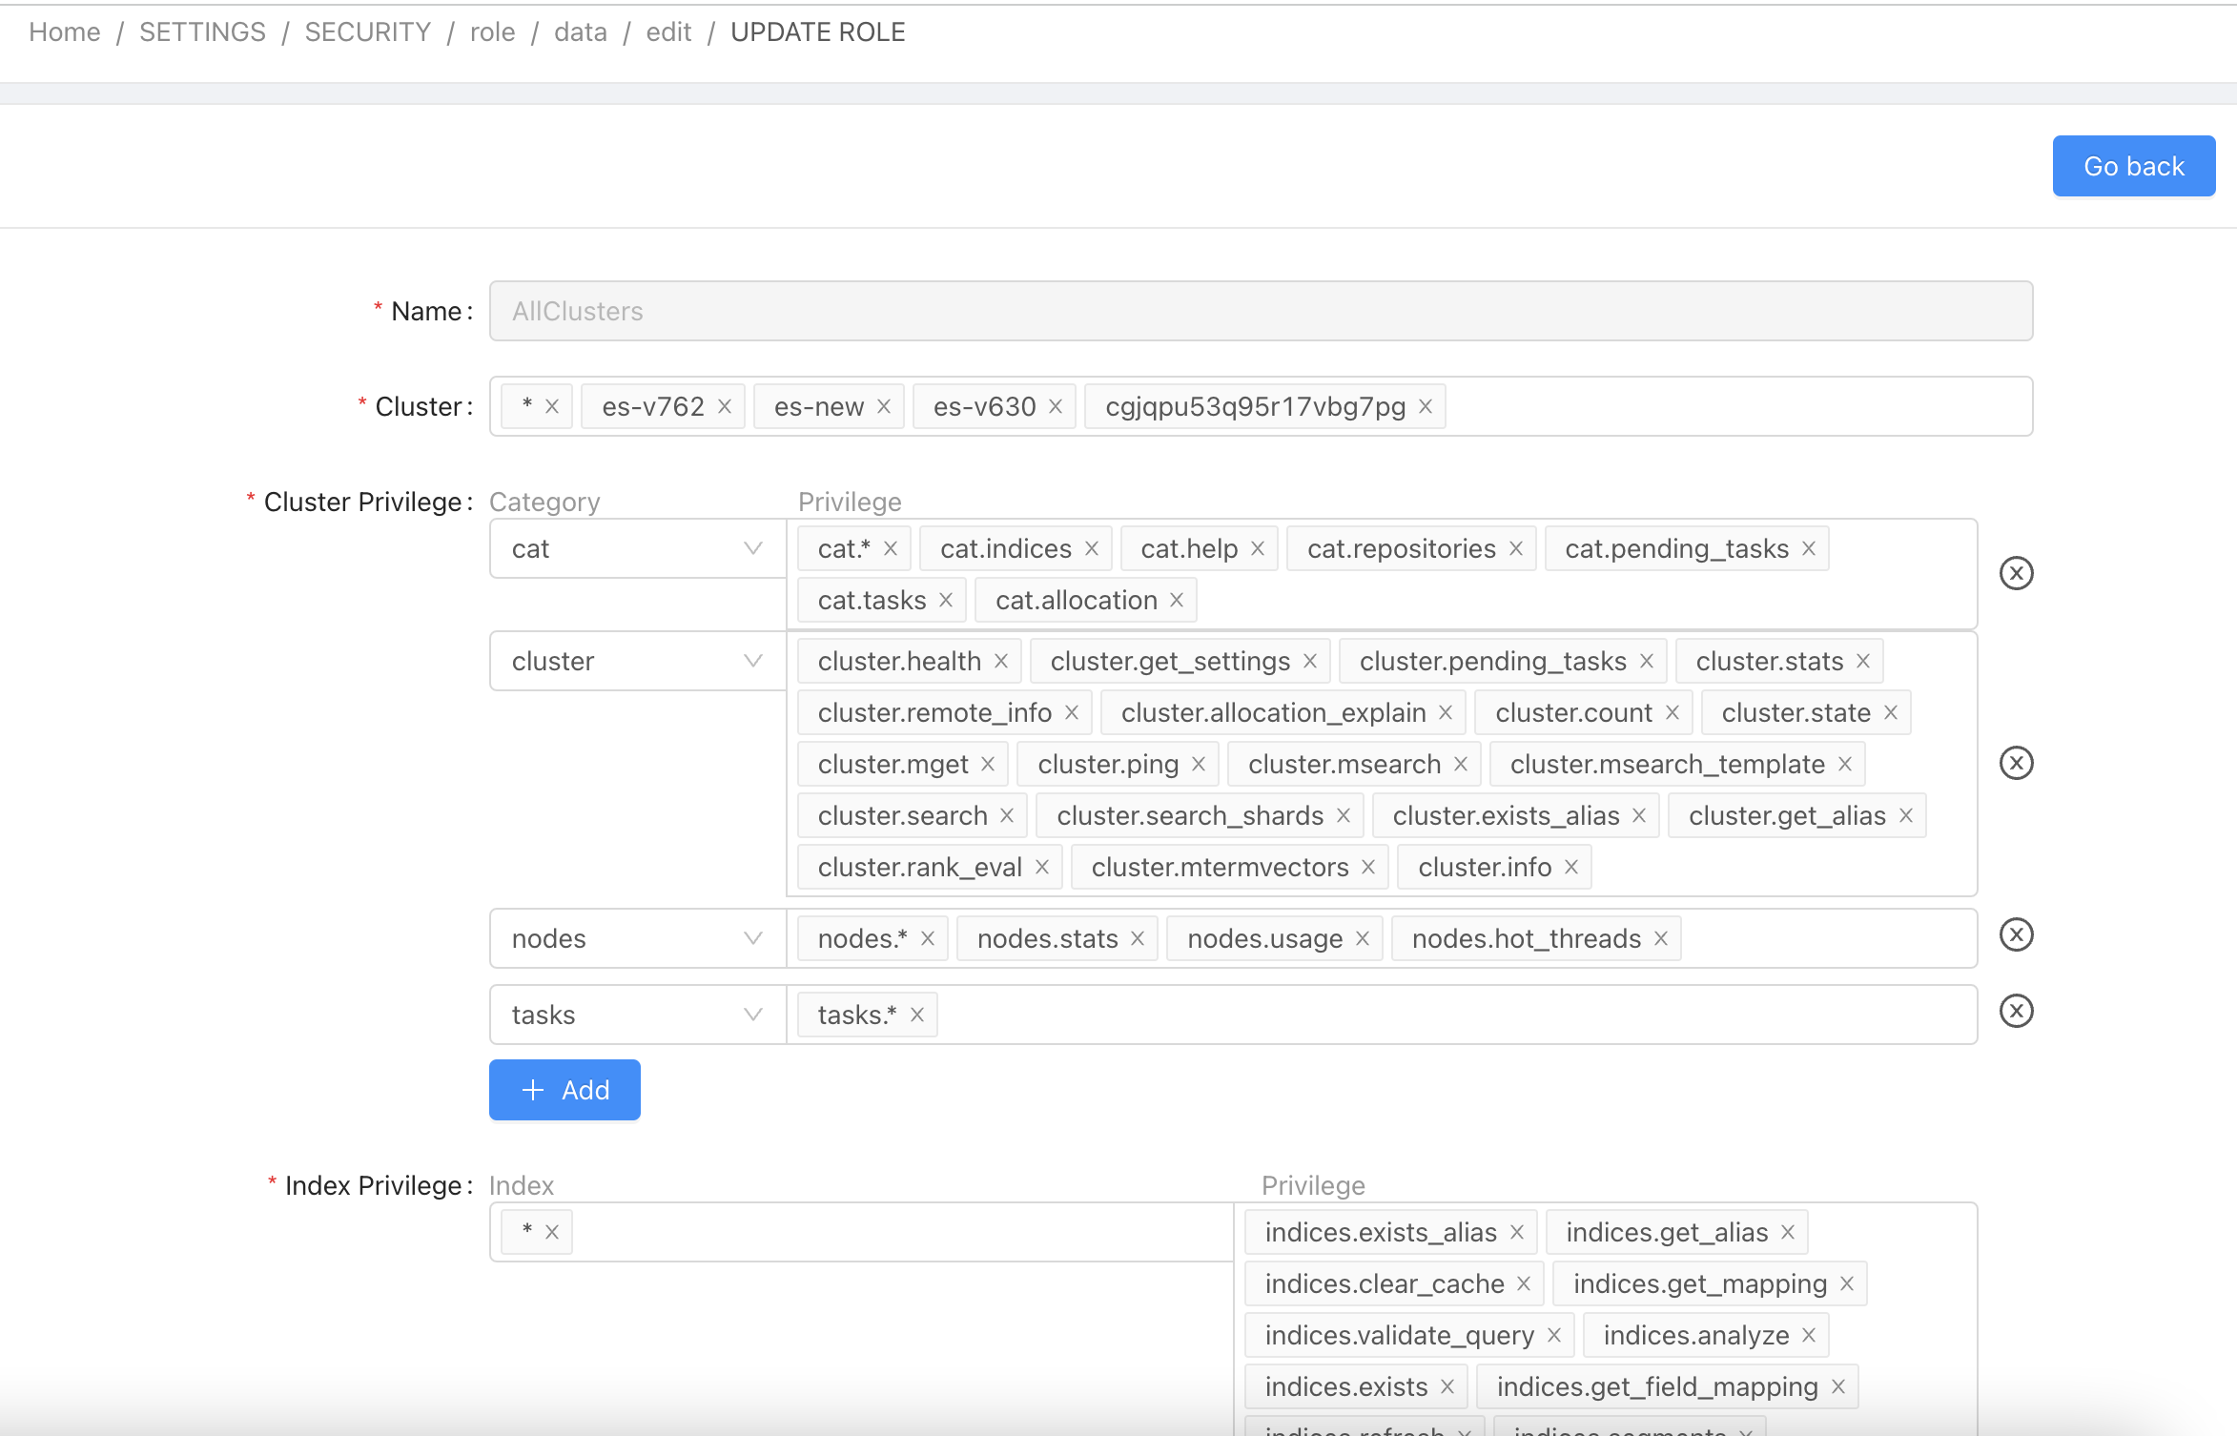Open the edit breadcrumb link
This screenshot has width=2237, height=1436.
coord(668,31)
